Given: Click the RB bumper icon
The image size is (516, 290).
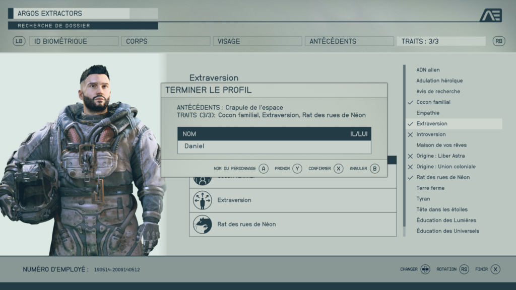Looking at the screenshot, I should click(x=499, y=41).
